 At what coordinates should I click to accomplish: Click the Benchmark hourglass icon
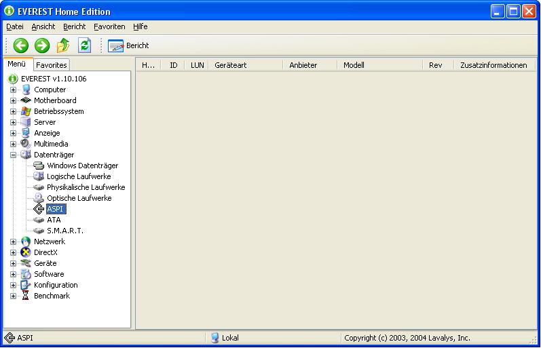pos(26,296)
